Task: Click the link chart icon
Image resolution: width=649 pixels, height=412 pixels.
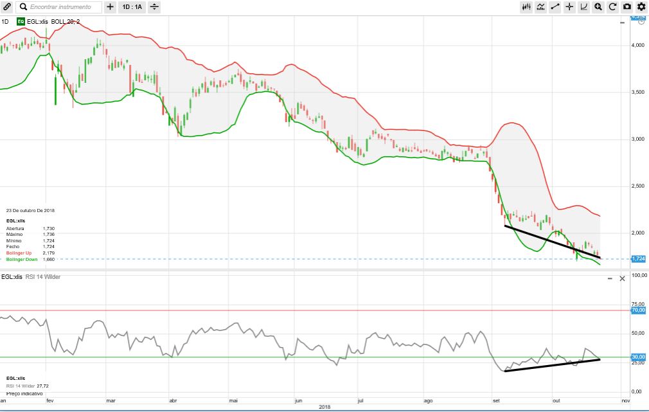Action: [x=7, y=7]
